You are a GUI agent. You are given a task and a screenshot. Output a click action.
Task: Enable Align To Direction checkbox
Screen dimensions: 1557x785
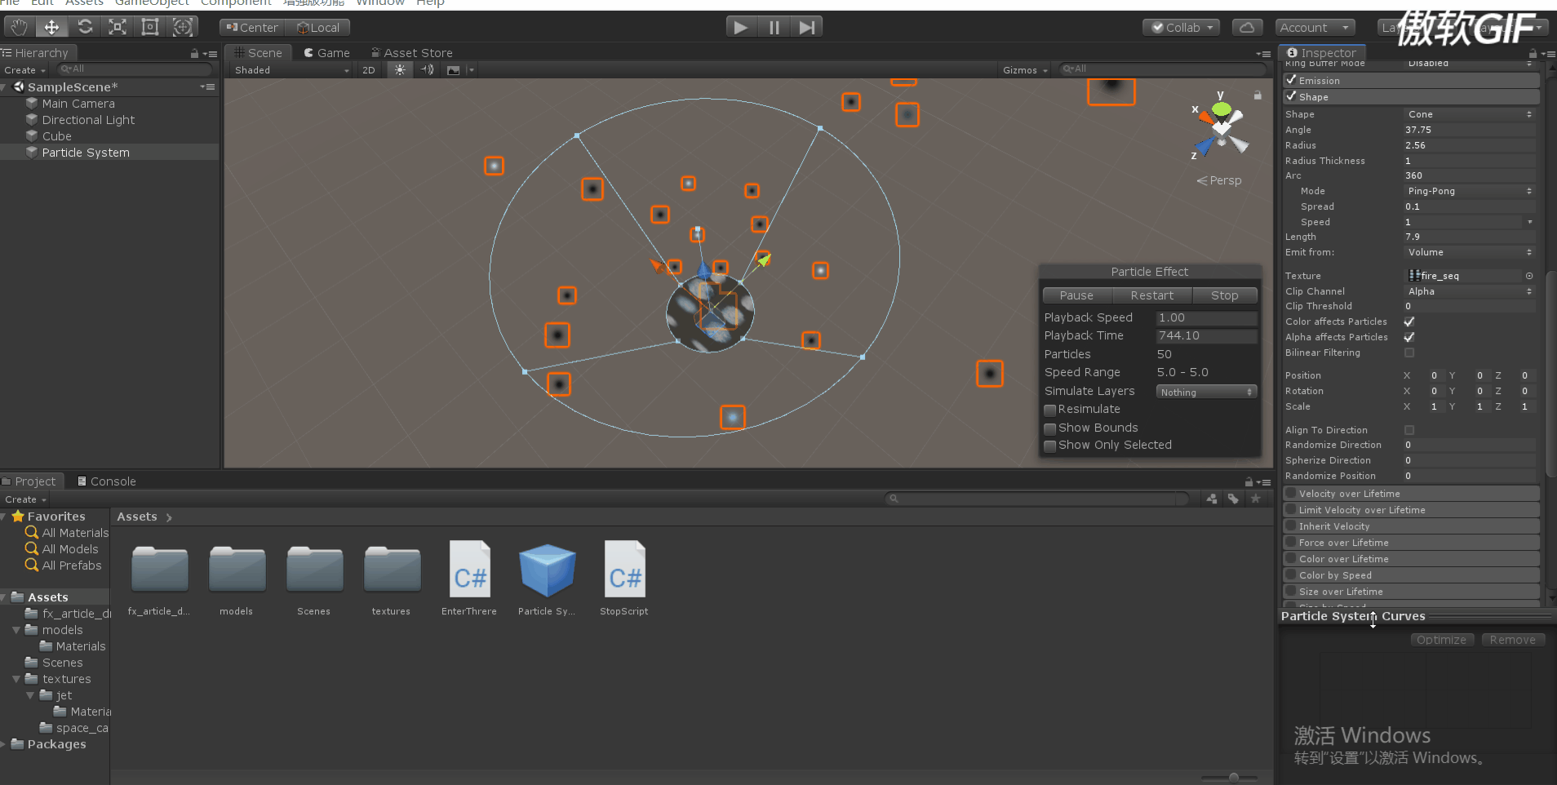click(1409, 430)
